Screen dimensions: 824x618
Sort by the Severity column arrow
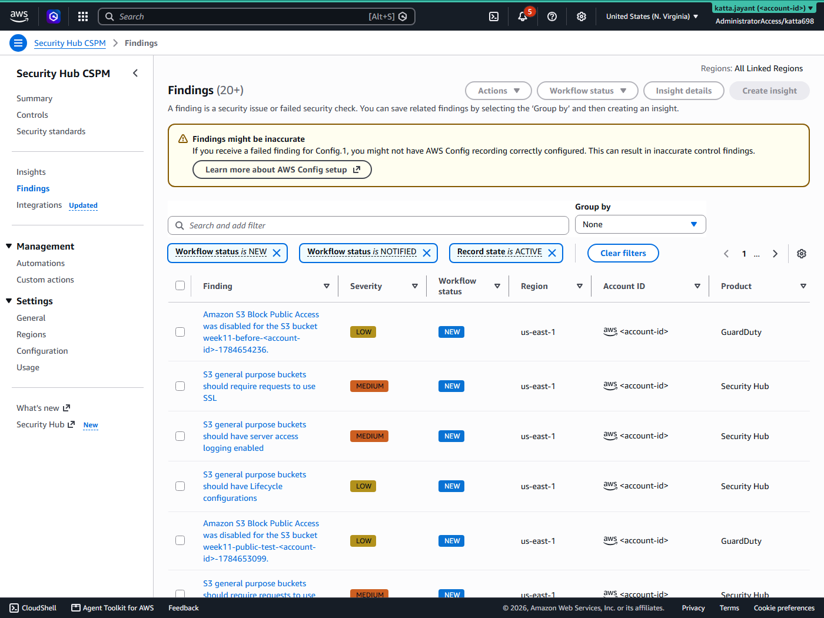coord(415,286)
